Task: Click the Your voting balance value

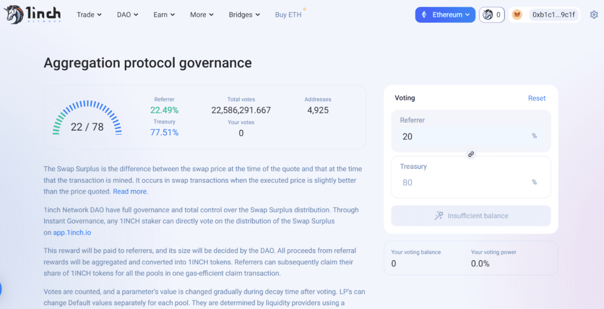Action: 394,264
